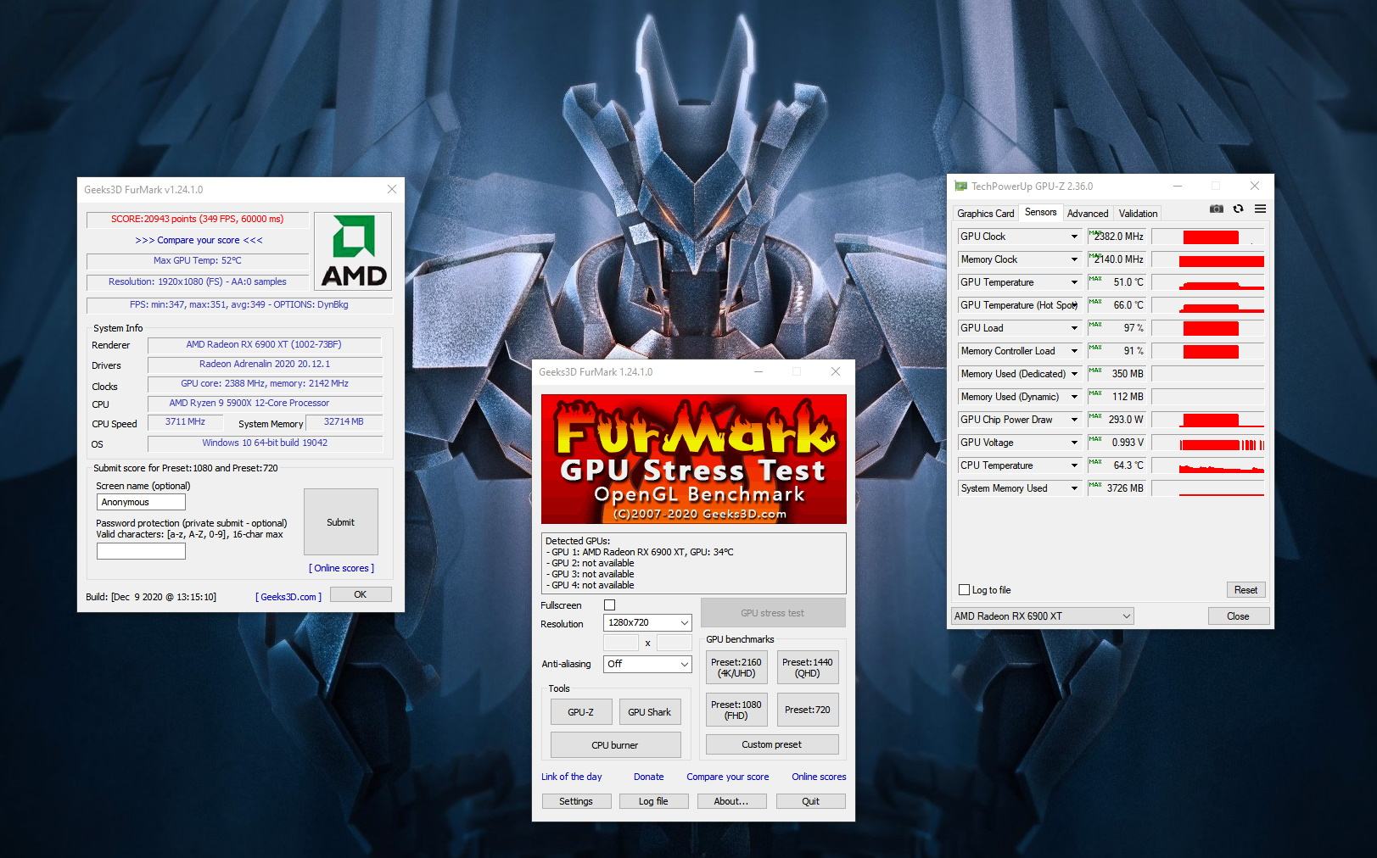This screenshot has width=1377, height=858.
Task: Open the AMD Radeon RX 6900 XT device selector
Action: click(x=1043, y=616)
